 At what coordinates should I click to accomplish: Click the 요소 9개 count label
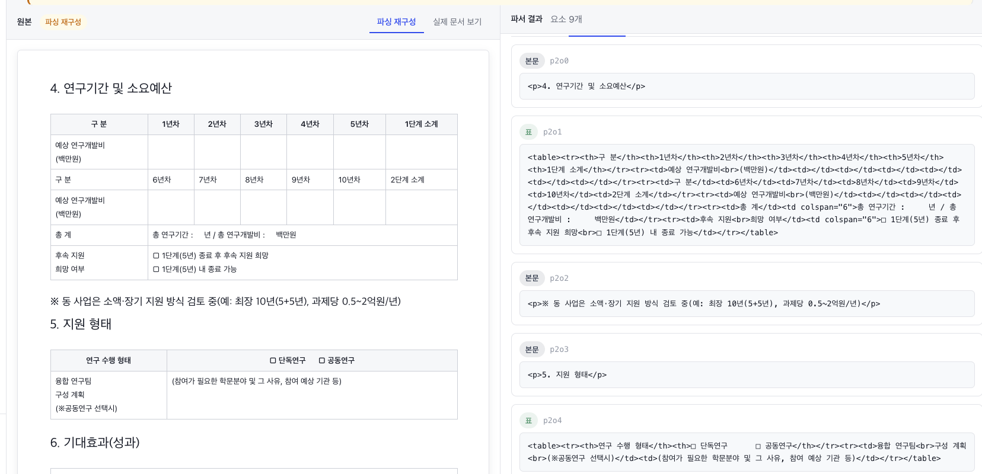tap(566, 19)
